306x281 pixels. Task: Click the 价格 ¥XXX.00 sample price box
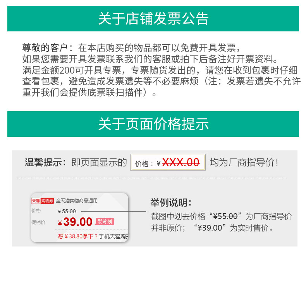168,163
